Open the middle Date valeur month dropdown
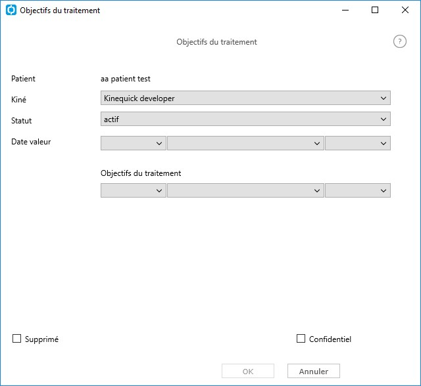 (x=245, y=143)
